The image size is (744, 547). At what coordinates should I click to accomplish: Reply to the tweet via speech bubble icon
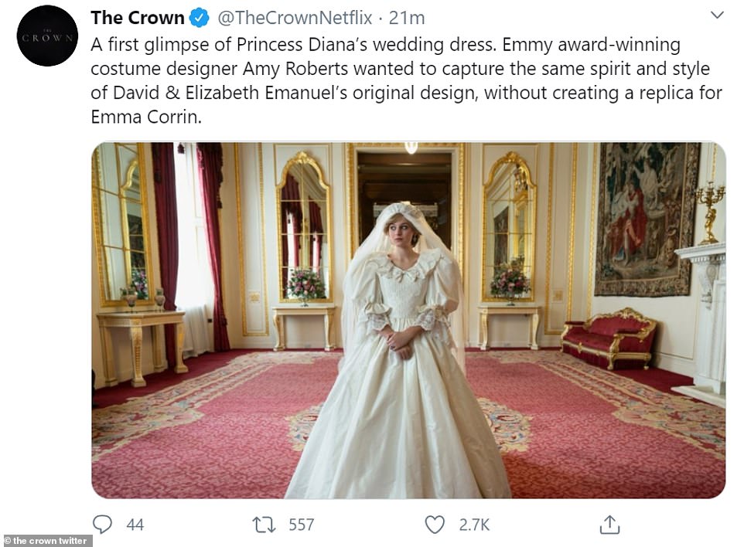tap(102, 525)
